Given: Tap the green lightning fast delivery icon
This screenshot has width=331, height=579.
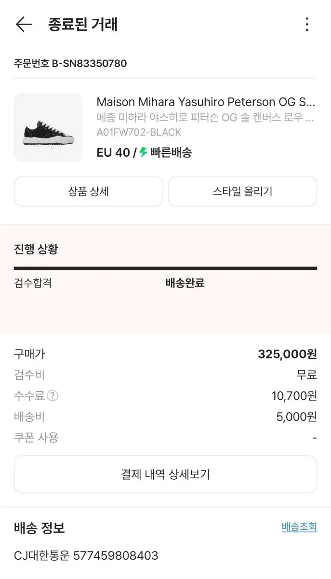Looking at the screenshot, I should coord(143,152).
